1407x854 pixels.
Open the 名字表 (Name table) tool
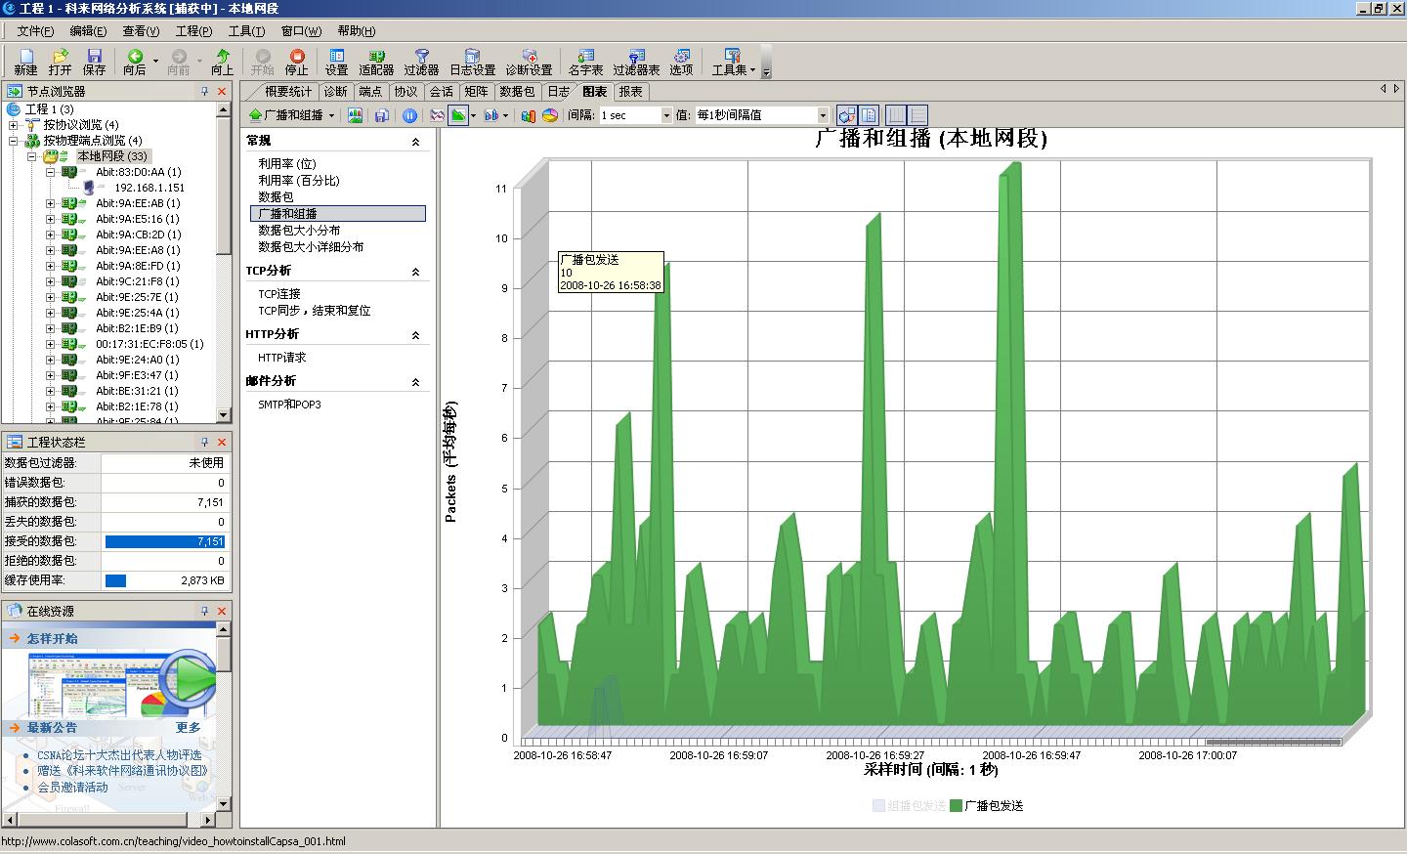tap(585, 63)
